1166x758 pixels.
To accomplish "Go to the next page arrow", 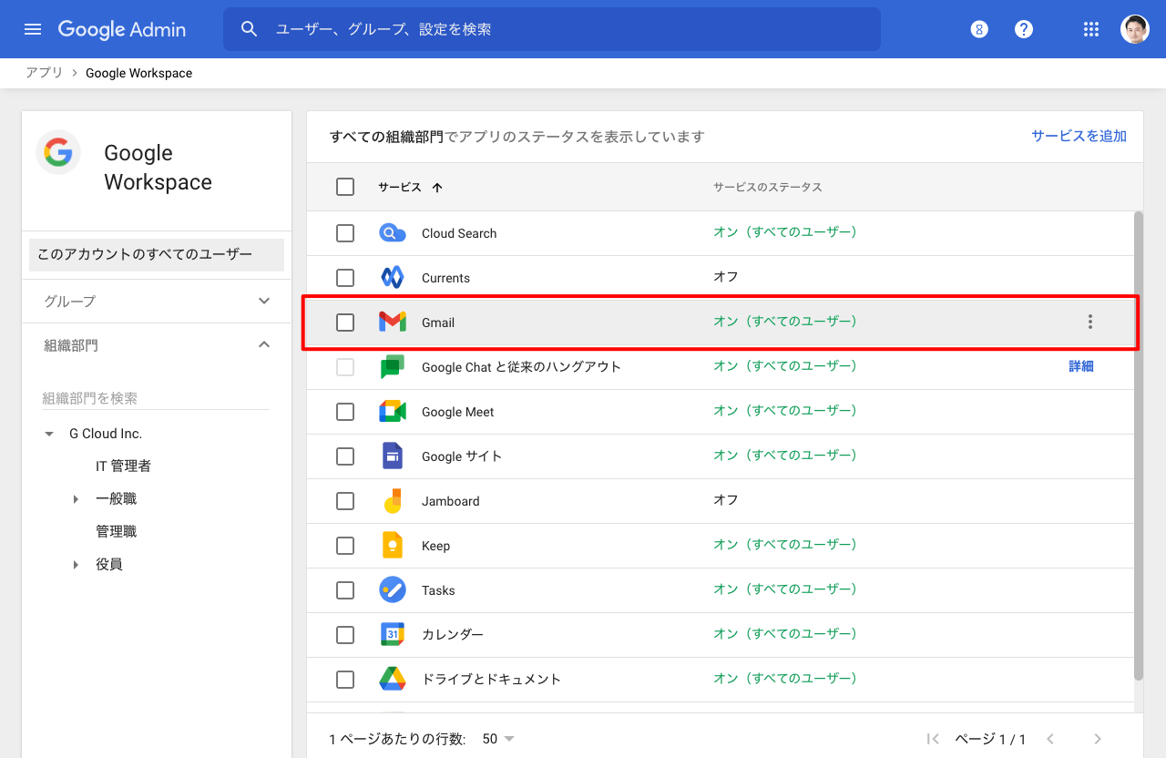I will click(x=1098, y=739).
